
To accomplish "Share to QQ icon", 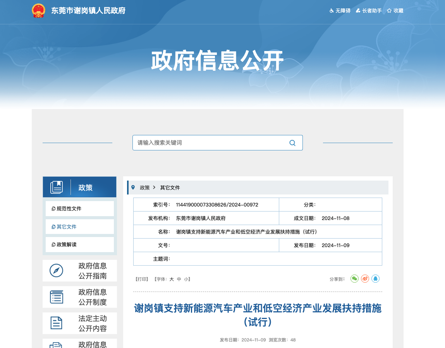I will click(x=375, y=278).
